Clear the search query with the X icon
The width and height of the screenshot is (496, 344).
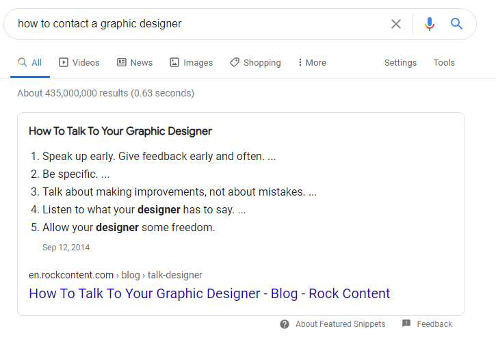click(396, 24)
